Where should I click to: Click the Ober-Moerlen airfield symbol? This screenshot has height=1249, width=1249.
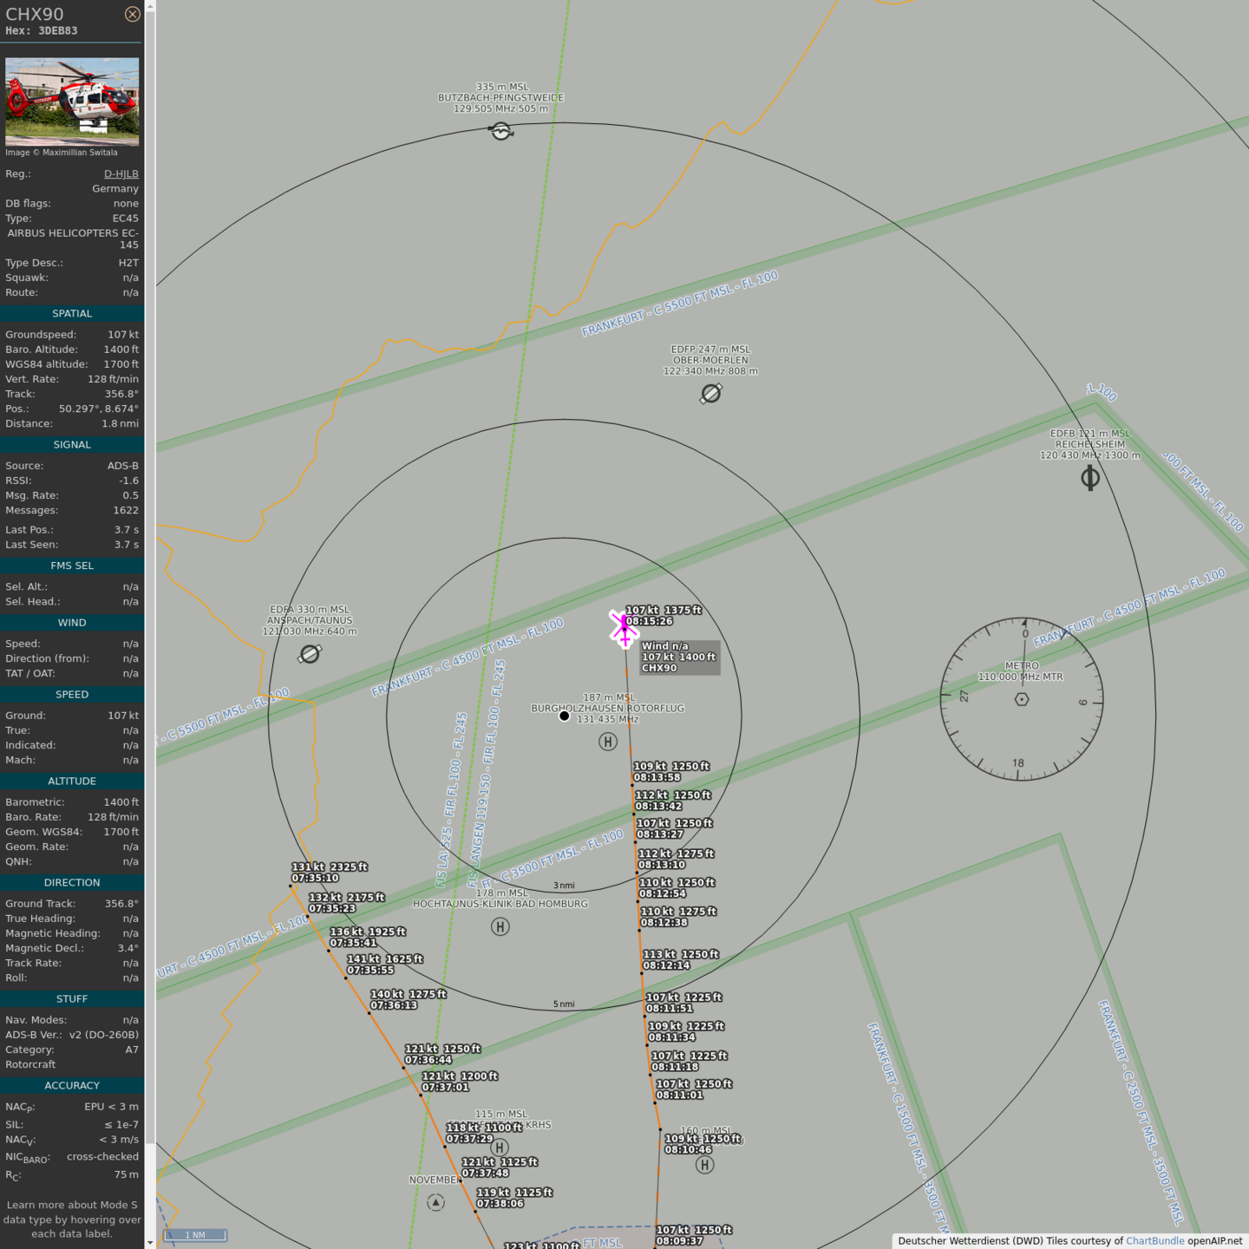[x=710, y=394]
